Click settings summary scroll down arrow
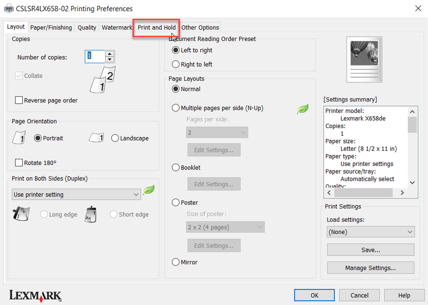This screenshot has height=305, width=428. [412, 183]
